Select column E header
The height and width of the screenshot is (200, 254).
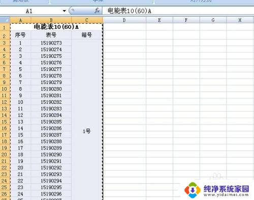[x=160, y=20]
